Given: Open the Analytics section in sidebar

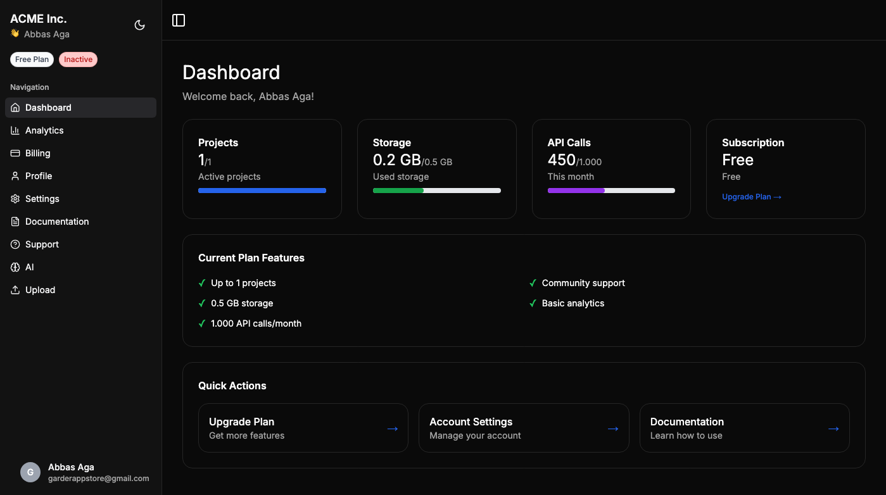Looking at the screenshot, I should pyautogui.click(x=43, y=130).
